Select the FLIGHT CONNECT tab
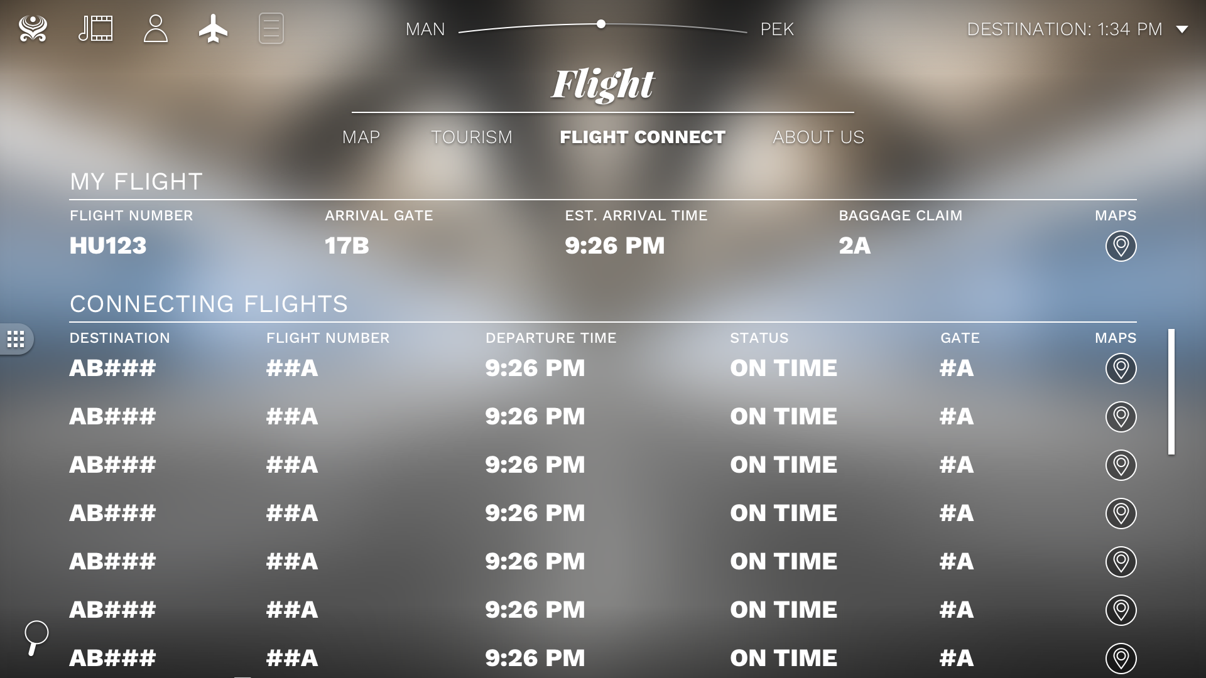1206x678 pixels. coord(643,137)
